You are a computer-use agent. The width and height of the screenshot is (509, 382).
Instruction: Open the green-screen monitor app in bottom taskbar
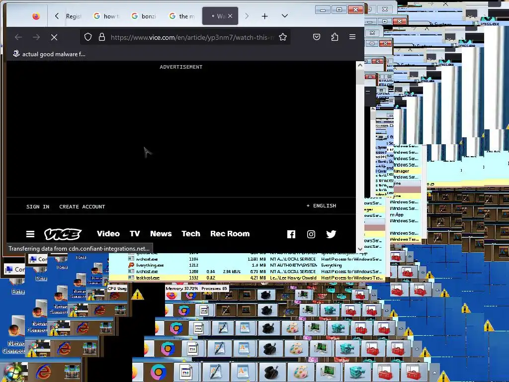point(328,372)
